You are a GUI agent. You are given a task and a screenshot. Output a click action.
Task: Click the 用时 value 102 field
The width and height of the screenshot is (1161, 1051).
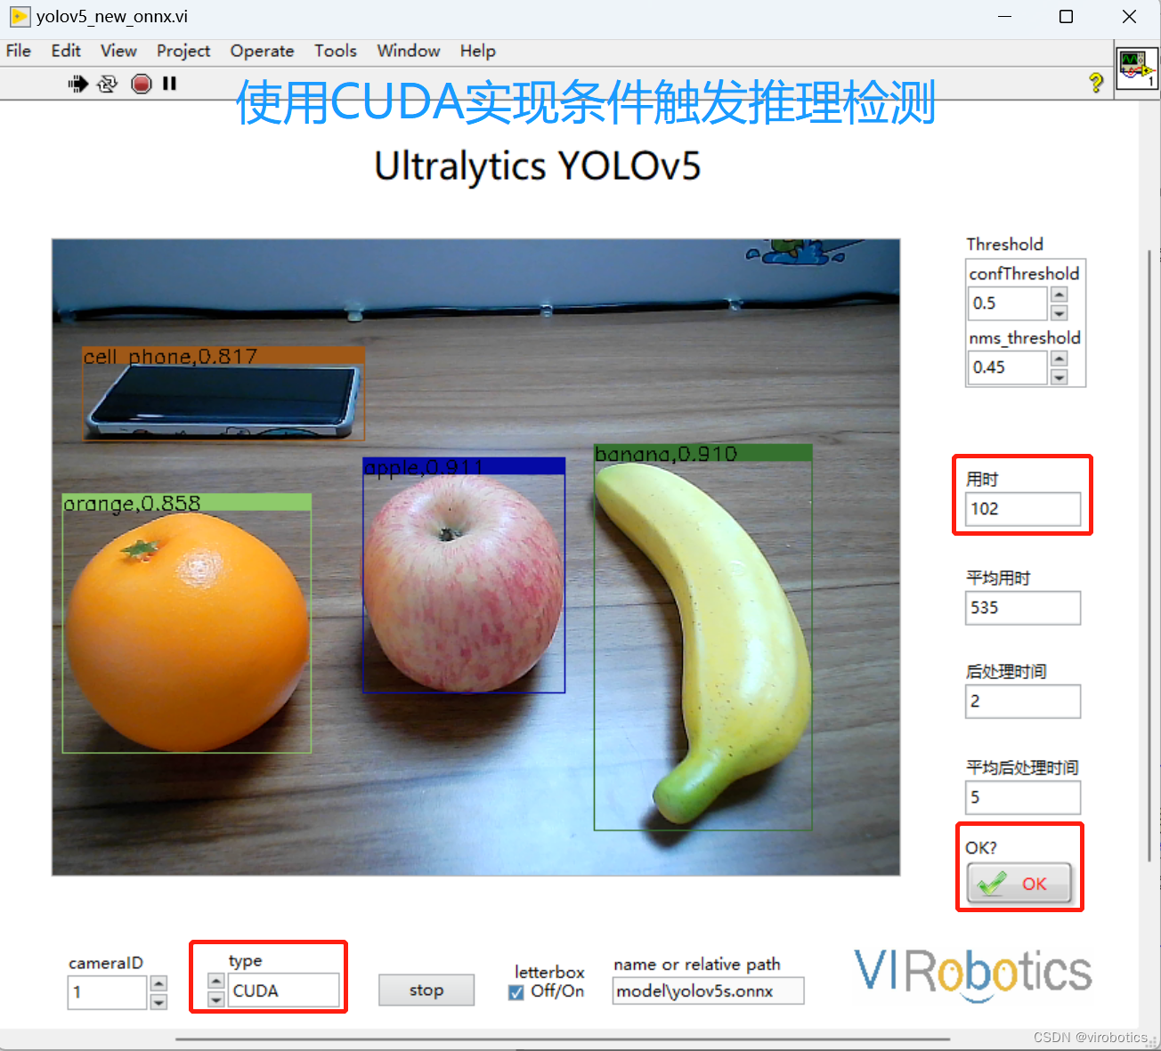[x=1023, y=509]
